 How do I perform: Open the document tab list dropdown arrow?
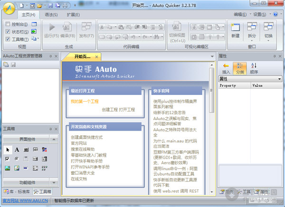pyautogui.click(x=212, y=56)
